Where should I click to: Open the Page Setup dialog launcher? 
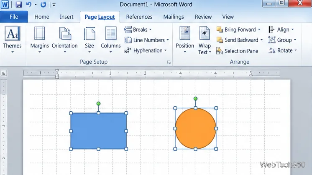(169, 62)
